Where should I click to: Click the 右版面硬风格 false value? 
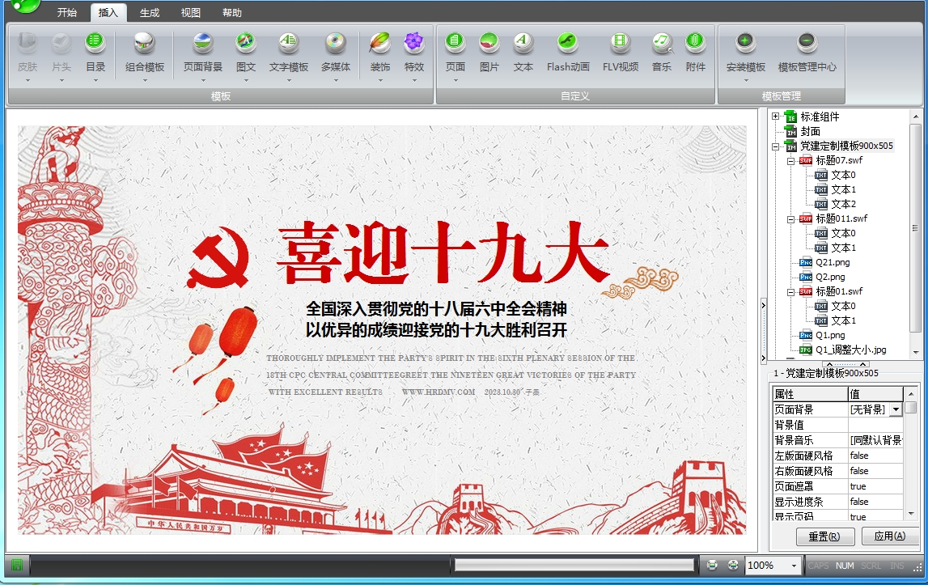pos(875,471)
